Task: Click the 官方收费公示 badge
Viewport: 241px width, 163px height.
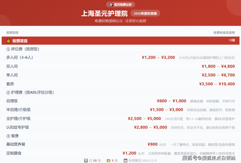Action: (x=120, y=5)
